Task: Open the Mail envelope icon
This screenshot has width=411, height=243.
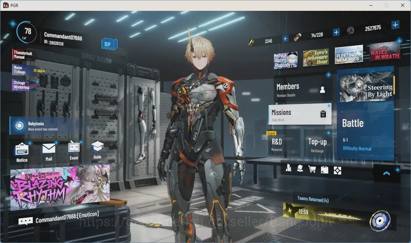Action: [x=49, y=149]
